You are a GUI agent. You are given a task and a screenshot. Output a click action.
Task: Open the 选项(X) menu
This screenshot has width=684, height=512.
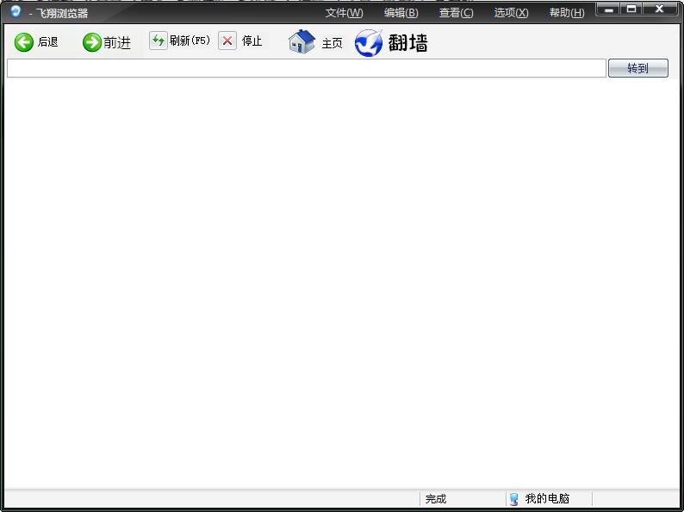coord(511,13)
